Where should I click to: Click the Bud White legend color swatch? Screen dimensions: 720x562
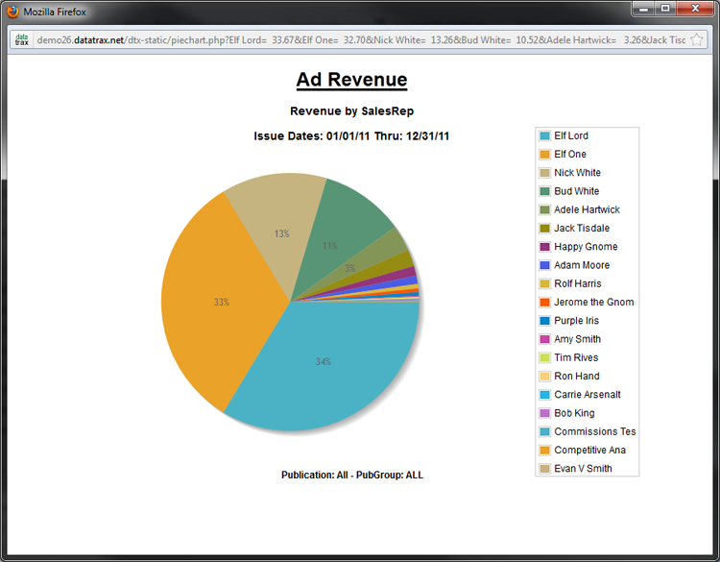pyautogui.click(x=544, y=191)
